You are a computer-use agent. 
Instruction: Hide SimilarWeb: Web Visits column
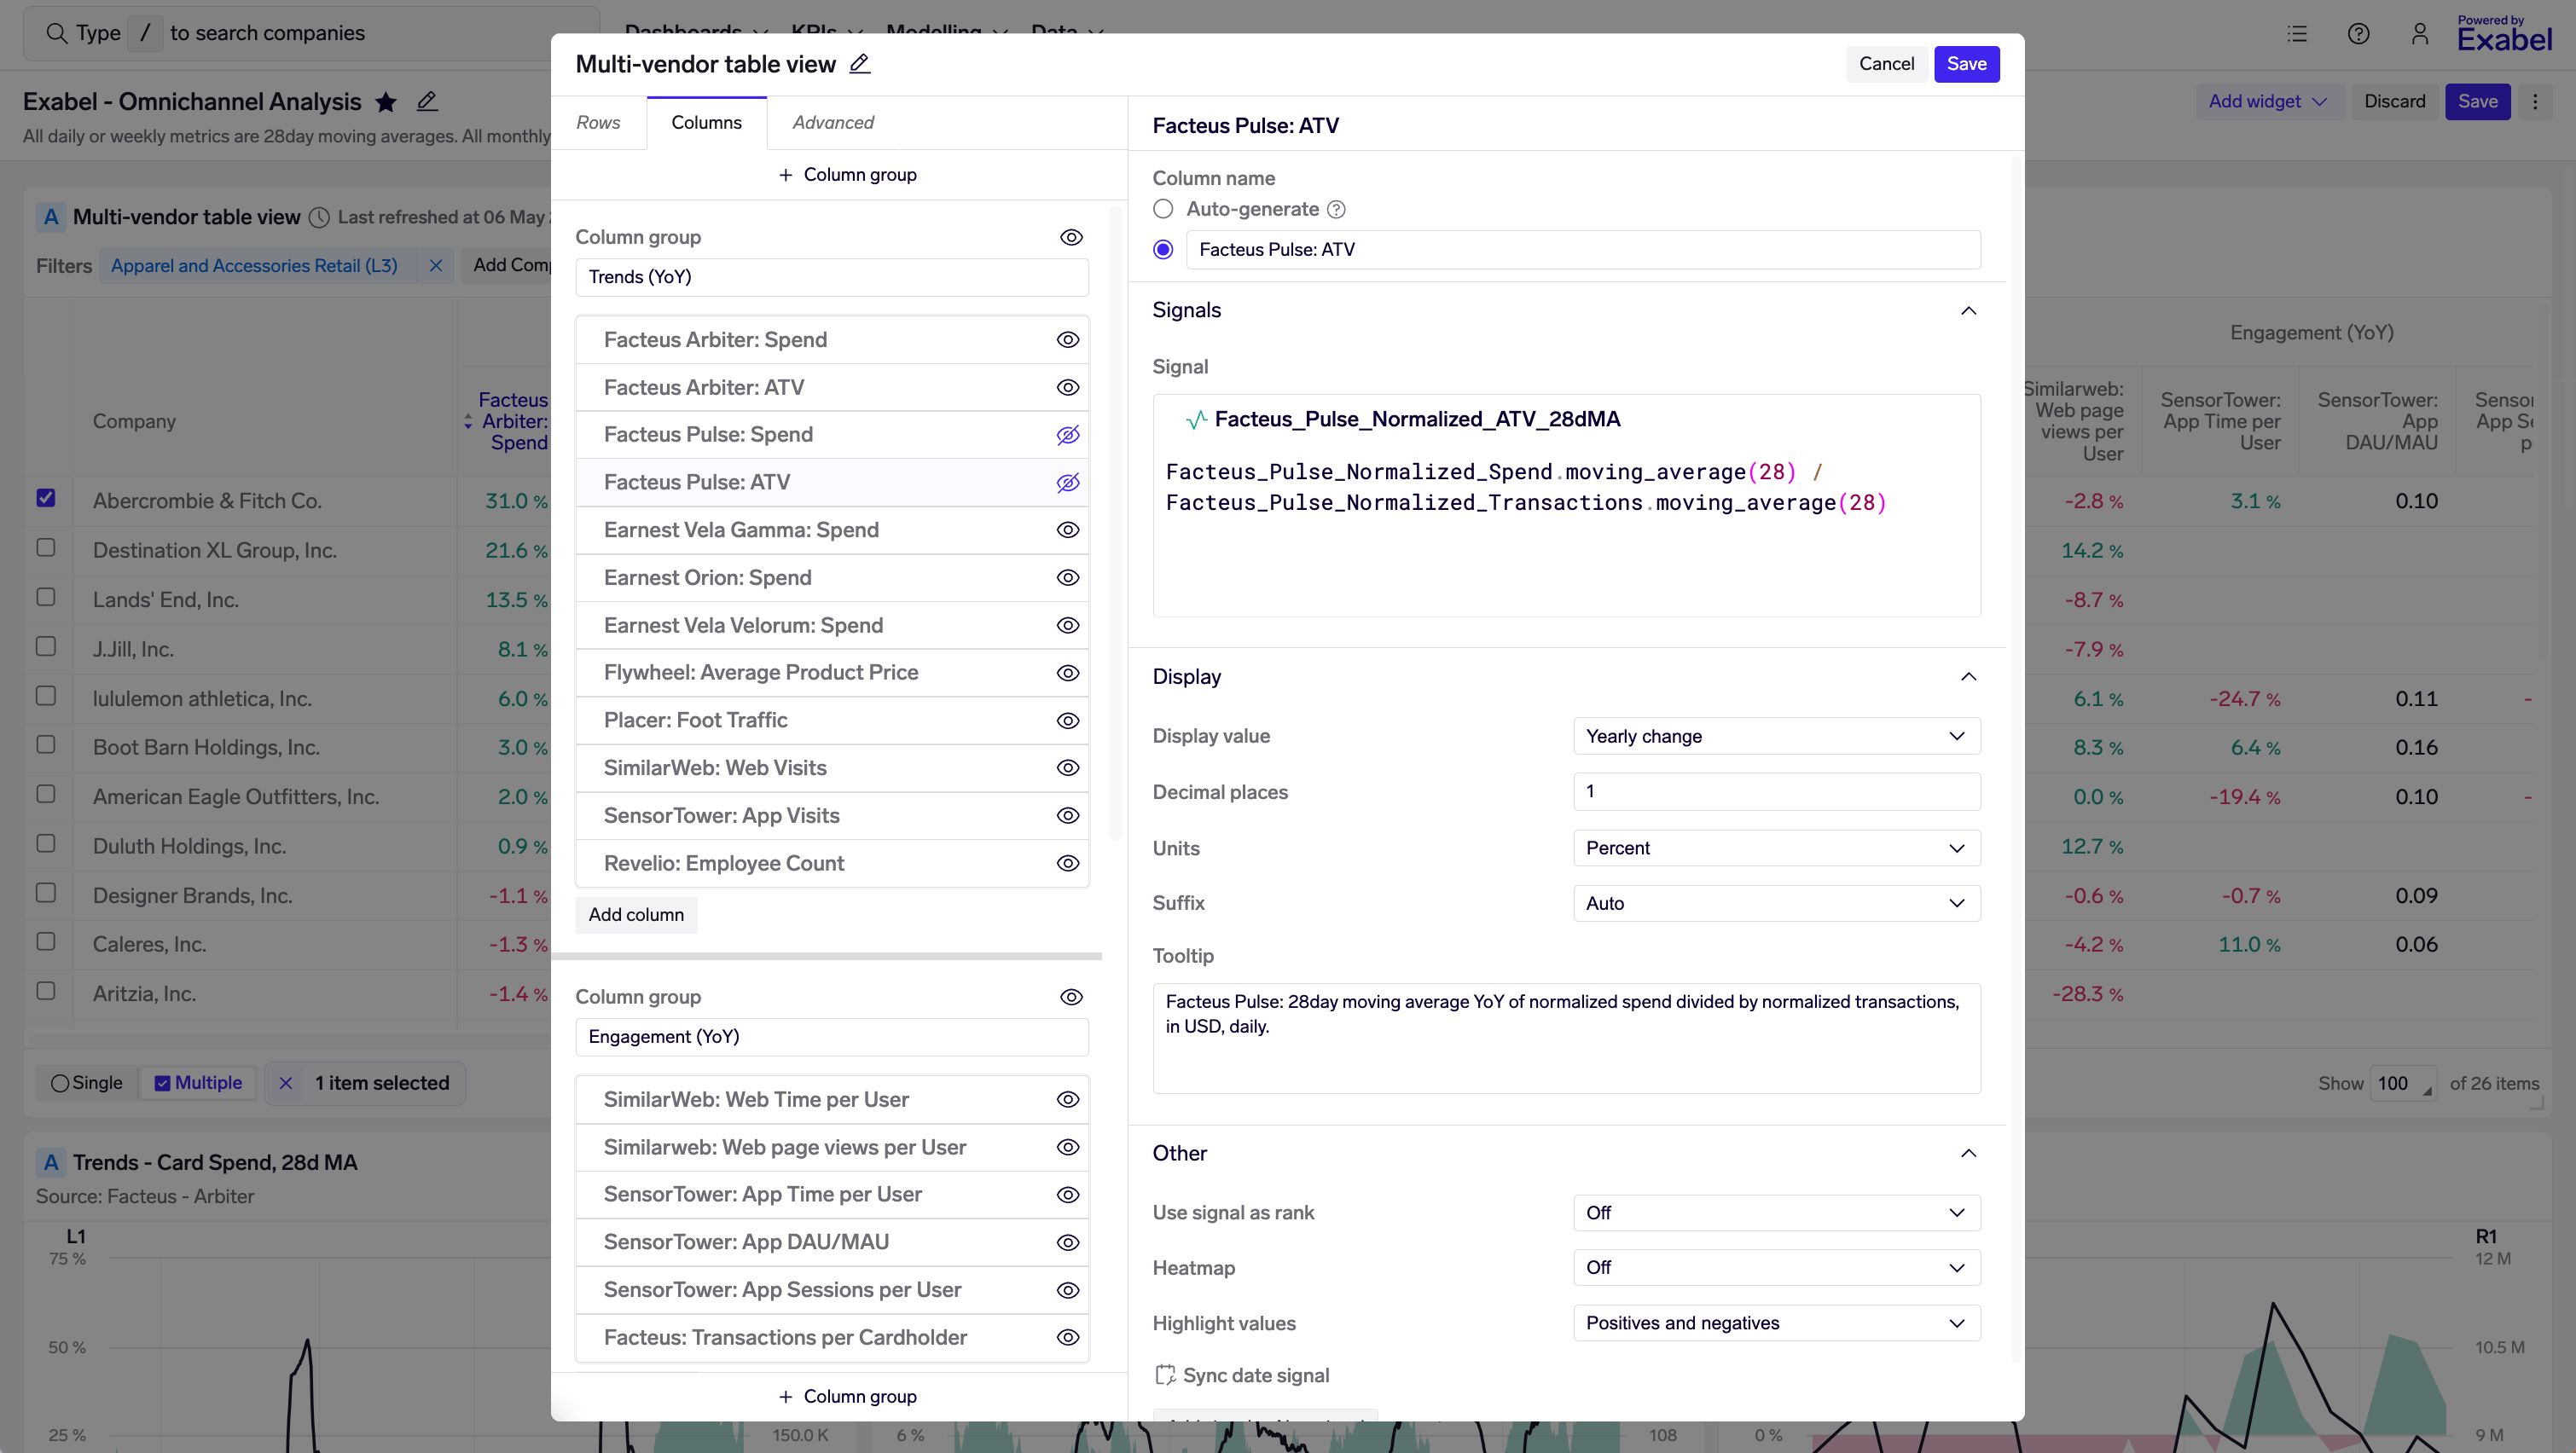(x=1068, y=768)
